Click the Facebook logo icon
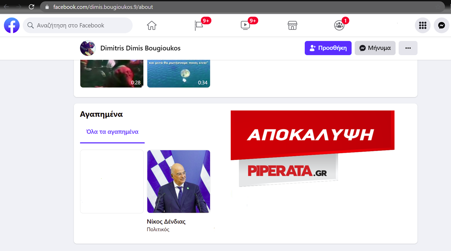The image size is (451, 251). tap(12, 26)
